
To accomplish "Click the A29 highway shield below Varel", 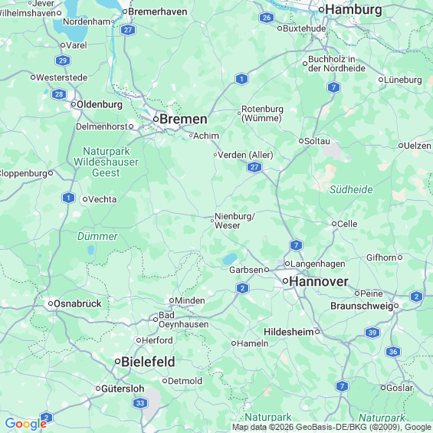I will [x=63, y=61].
